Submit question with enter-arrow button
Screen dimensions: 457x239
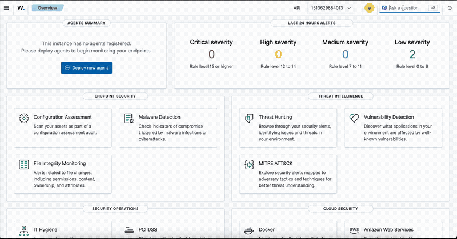click(x=433, y=8)
